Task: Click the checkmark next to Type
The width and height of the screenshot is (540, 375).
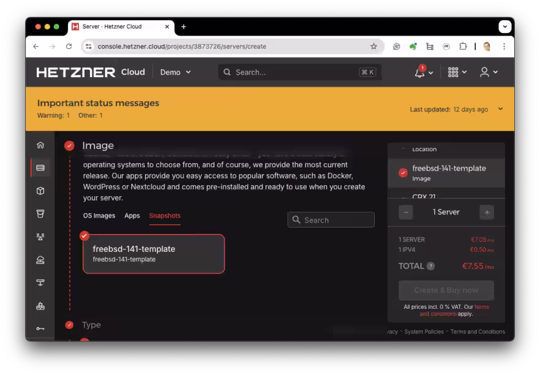Action: 68,325
